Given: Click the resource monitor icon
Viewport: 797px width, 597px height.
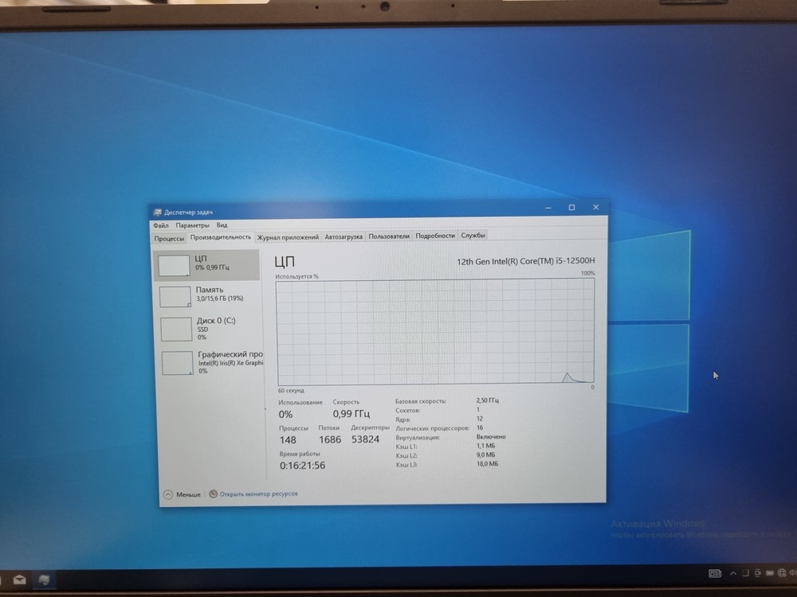Looking at the screenshot, I should pyautogui.click(x=214, y=494).
